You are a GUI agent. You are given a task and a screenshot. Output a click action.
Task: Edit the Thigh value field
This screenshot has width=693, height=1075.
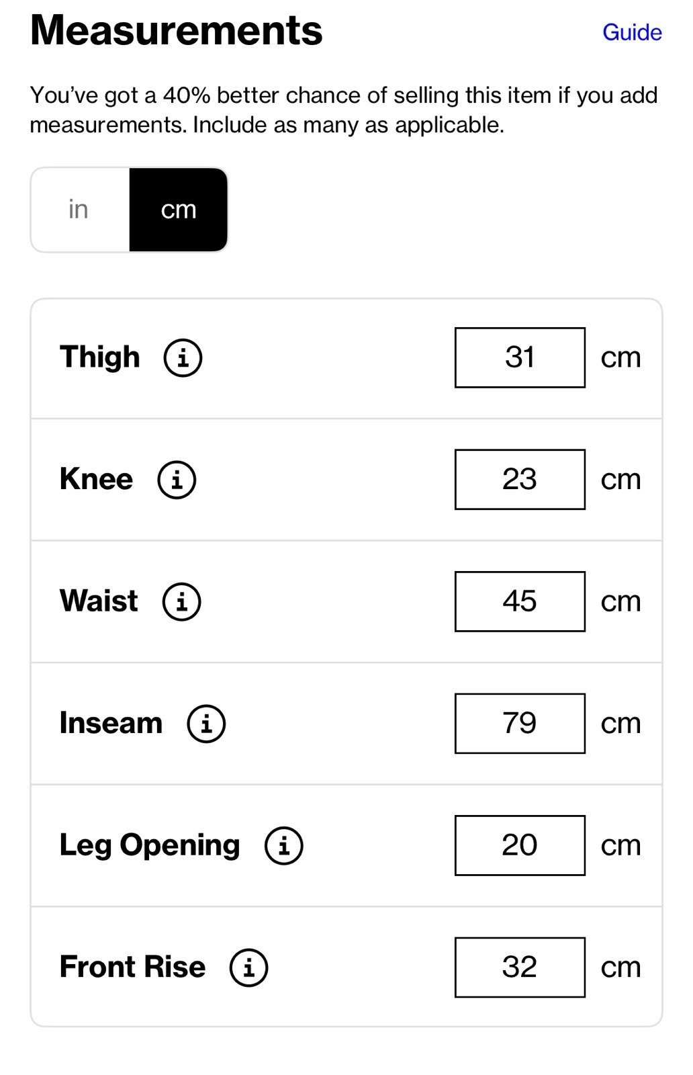520,357
